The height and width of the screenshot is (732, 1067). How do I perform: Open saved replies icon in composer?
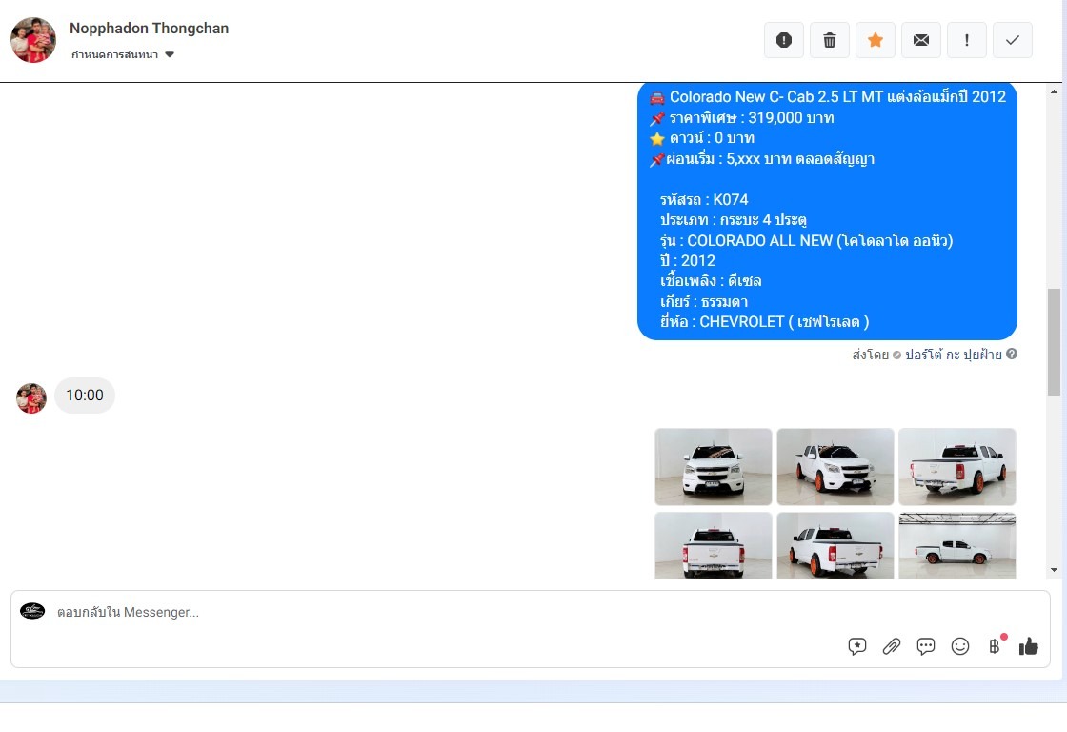pos(856,646)
